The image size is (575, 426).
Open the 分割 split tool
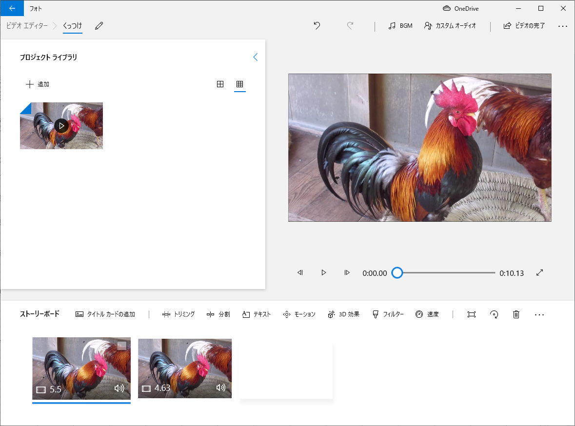(x=218, y=314)
